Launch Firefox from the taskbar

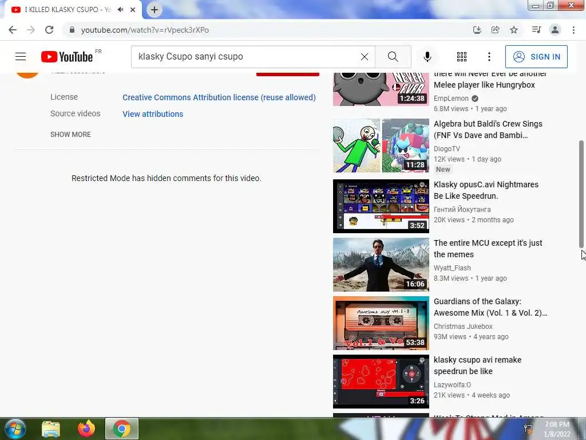coord(86,429)
